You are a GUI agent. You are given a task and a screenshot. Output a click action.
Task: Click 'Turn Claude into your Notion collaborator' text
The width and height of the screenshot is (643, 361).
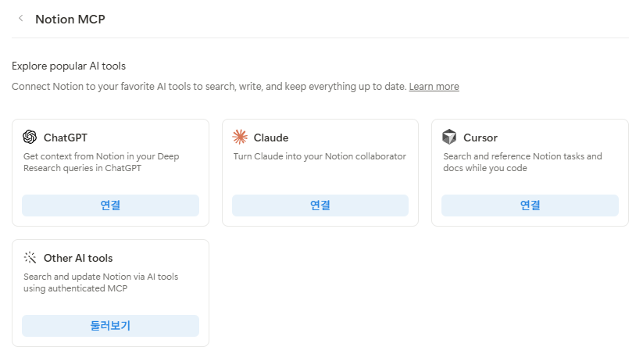pos(320,156)
